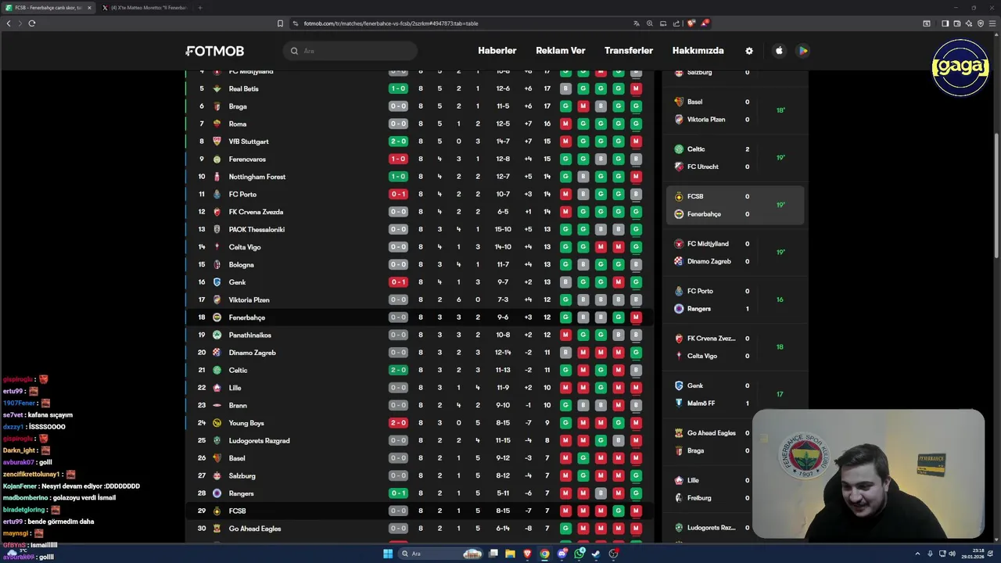This screenshot has width=1001, height=563.
Task: Open Panathinaikos team link
Action: click(250, 335)
